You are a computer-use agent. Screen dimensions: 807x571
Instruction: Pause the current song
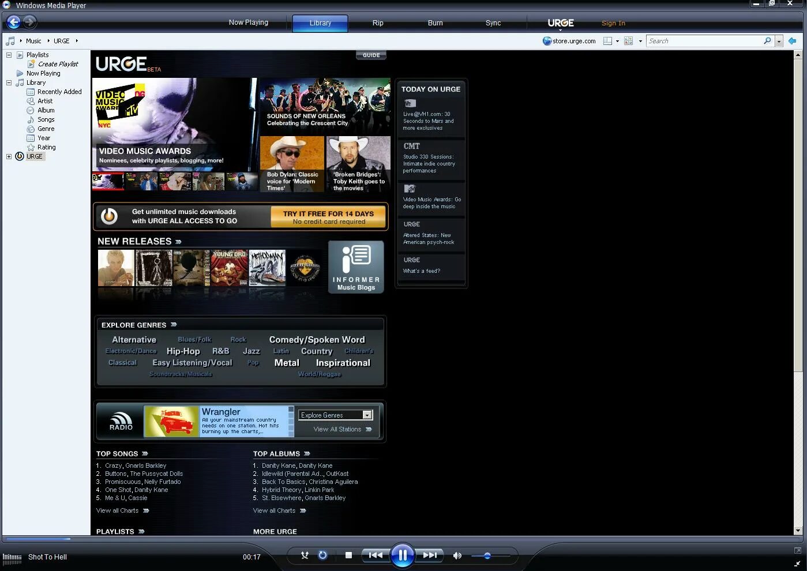pos(403,555)
